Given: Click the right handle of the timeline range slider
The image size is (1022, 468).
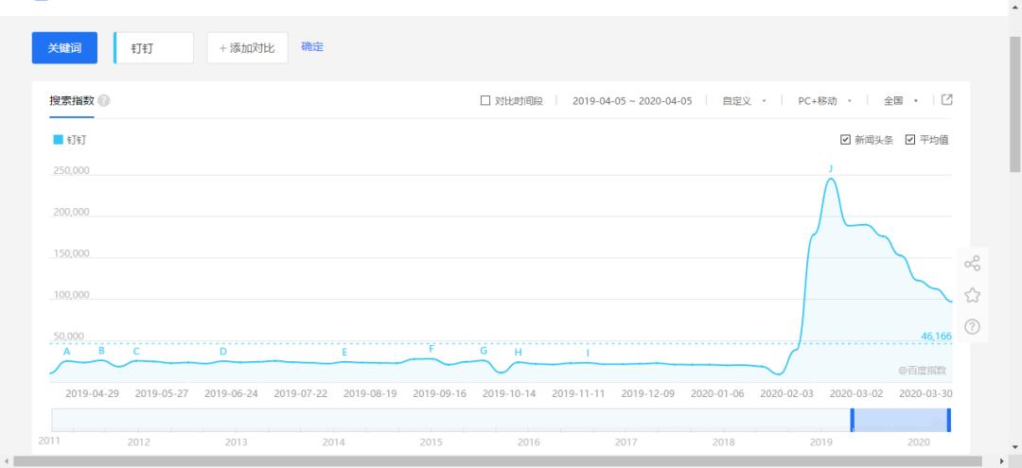Looking at the screenshot, I should (949, 420).
